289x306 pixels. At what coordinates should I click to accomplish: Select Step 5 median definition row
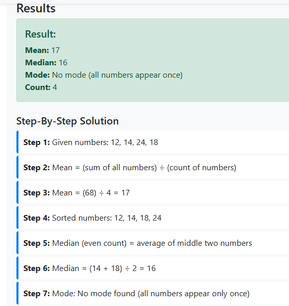click(152, 243)
